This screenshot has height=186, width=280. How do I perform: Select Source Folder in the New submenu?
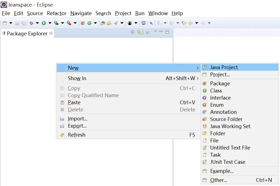[240, 119]
